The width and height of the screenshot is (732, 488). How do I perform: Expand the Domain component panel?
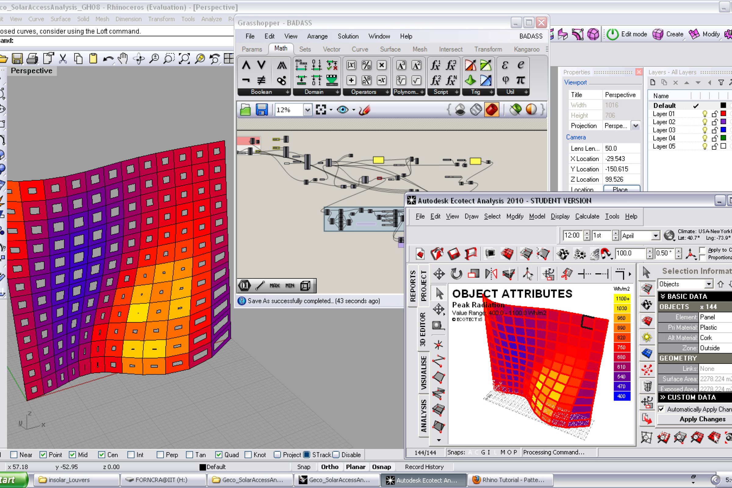click(x=337, y=92)
